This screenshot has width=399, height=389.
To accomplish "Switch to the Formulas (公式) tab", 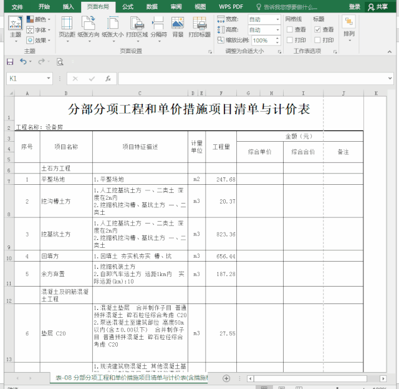I will point(127,7).
